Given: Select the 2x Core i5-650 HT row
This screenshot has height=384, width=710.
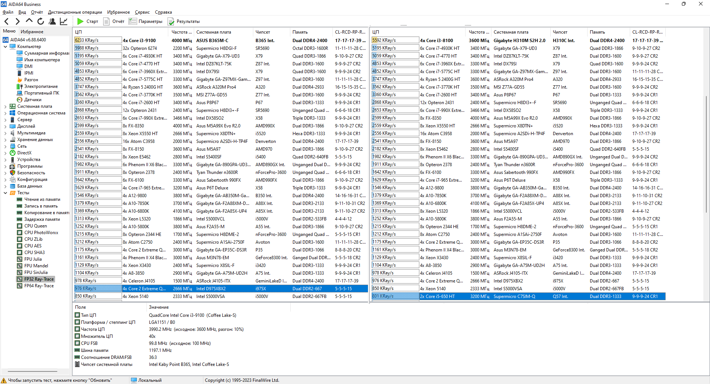Looking at the screenshot, I should click(518, 296).
